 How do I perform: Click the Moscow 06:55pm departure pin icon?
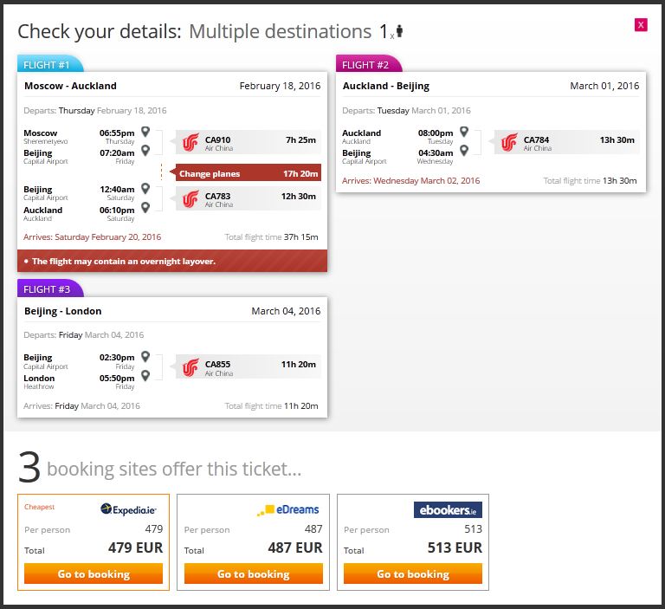(145, 133)
